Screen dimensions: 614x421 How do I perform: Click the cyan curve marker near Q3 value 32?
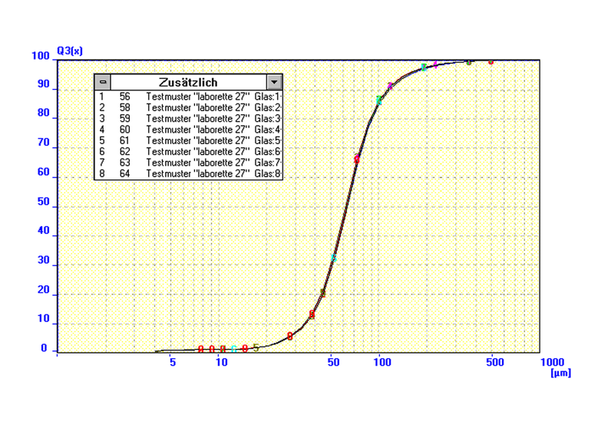[x=333, y=258]
